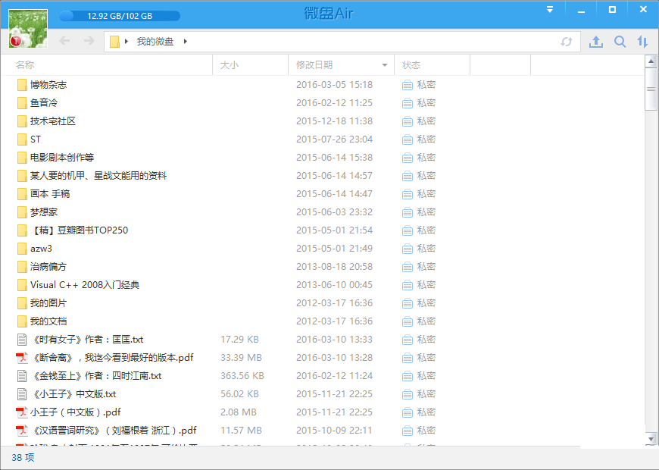Open the search icon
Screen dimensions: 659x470
[620, 41]
